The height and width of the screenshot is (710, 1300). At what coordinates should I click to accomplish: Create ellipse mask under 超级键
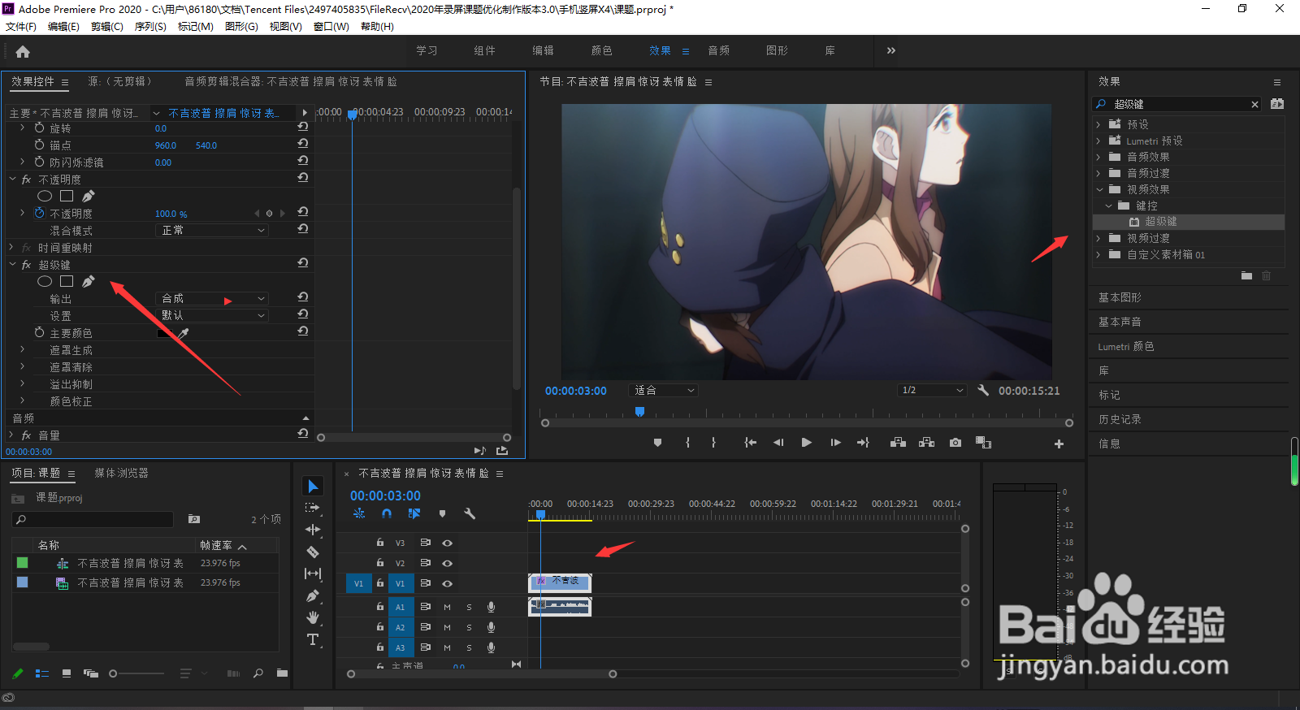[45, 281]
